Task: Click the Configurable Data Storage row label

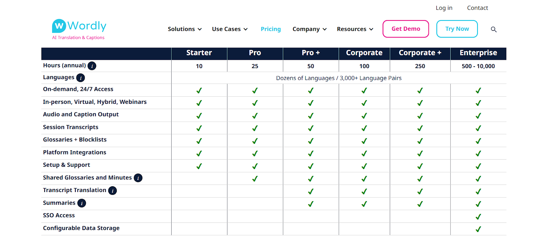Action: click(81, 228)
